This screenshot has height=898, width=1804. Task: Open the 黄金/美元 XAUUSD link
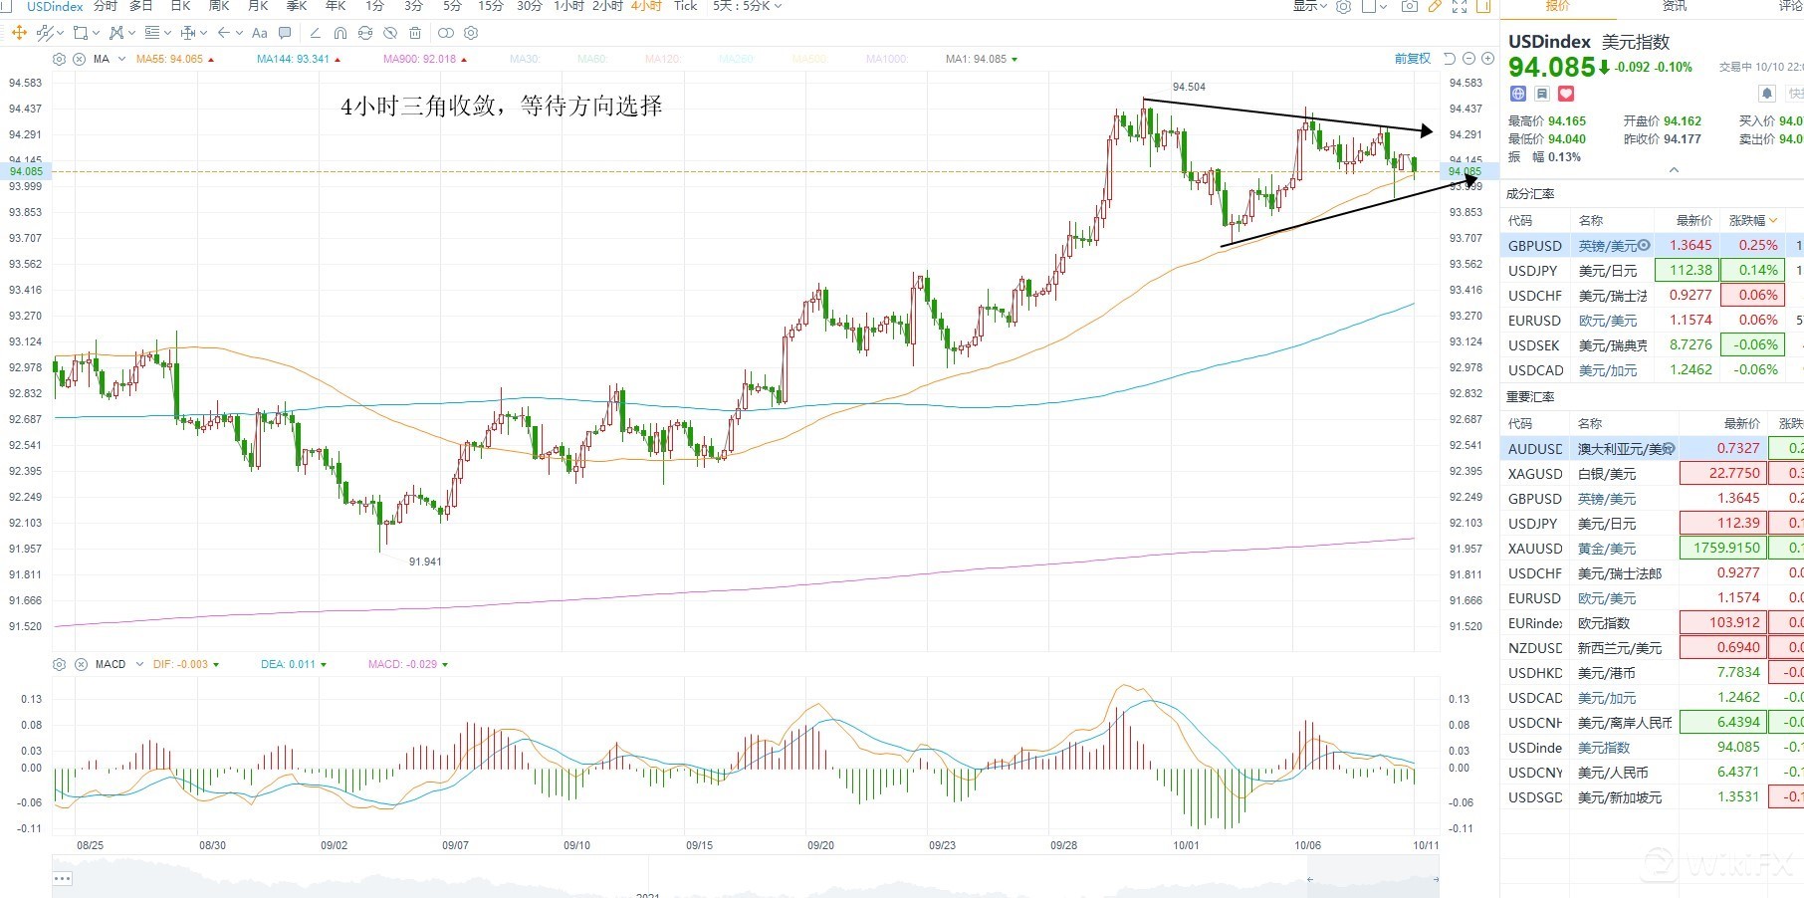coord(1606,549)
